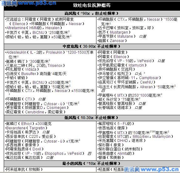
Task: Click the Aldesleukin (Proleukin) entry
Action: click(49, 55)
